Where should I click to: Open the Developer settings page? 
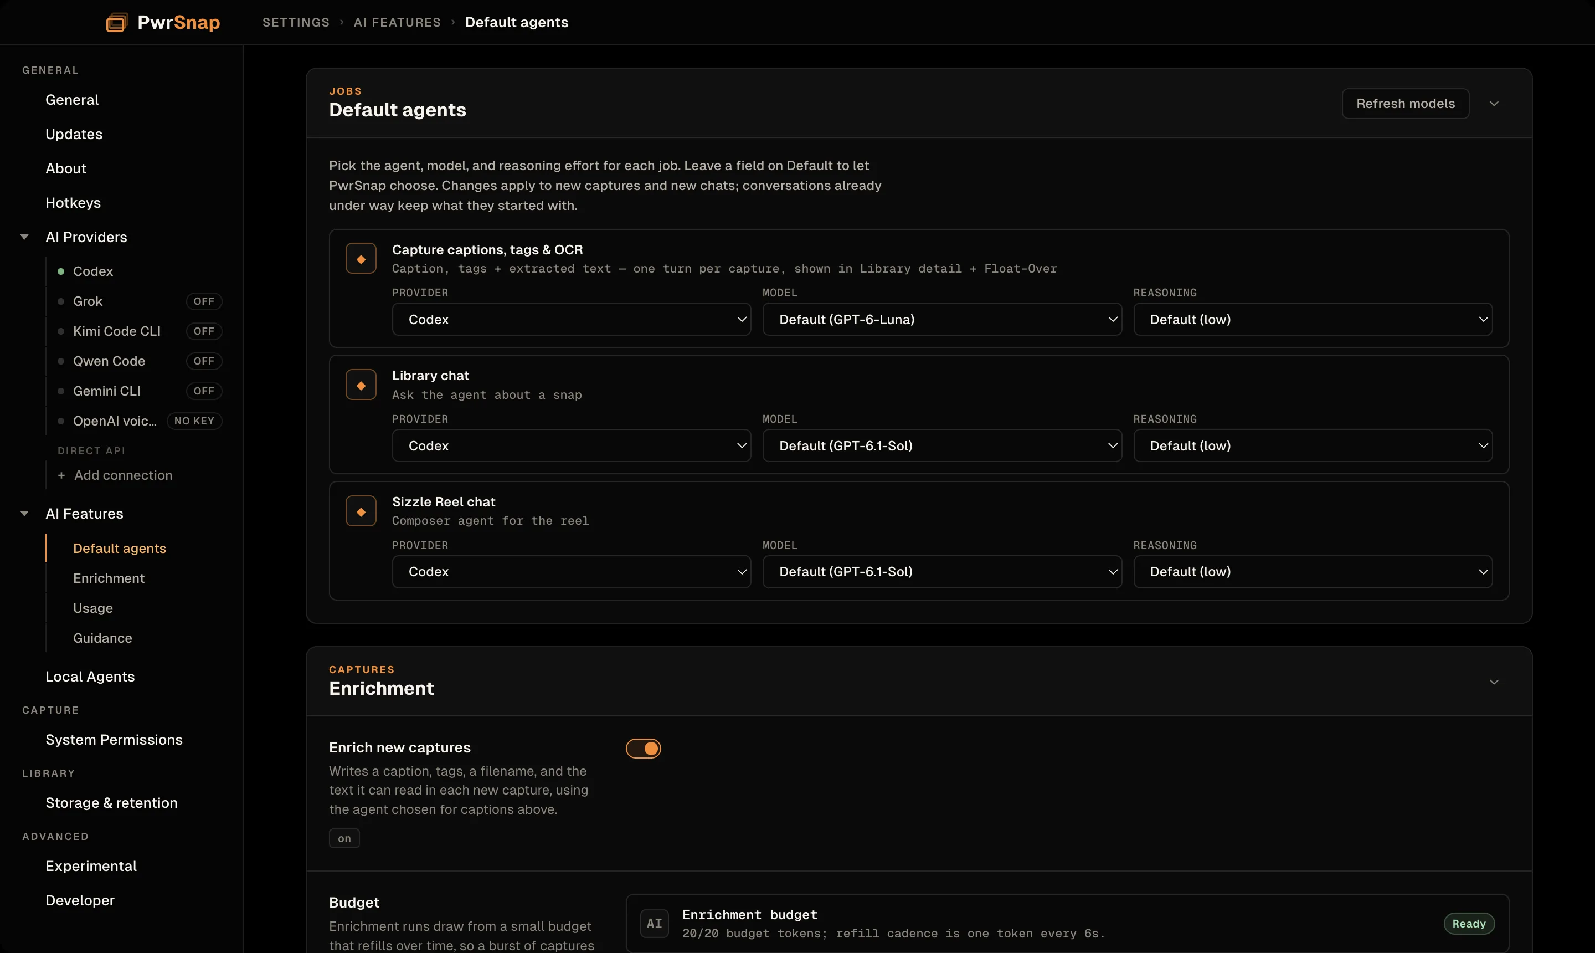pos(80,900)
